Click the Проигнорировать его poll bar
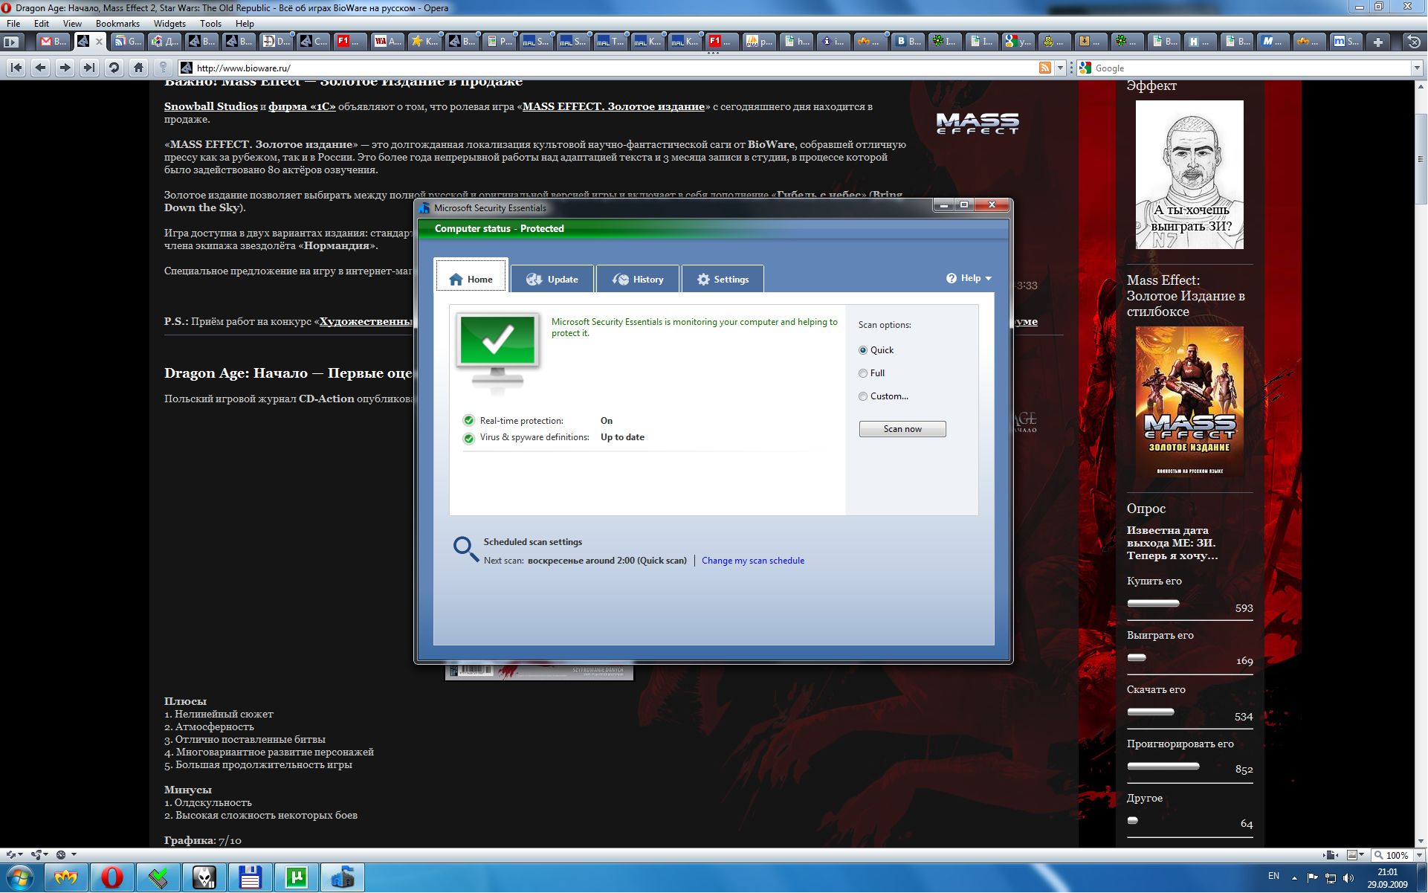Image resolution: width=1428 pixels, height=893 pixels. [x=1163, y=766]
